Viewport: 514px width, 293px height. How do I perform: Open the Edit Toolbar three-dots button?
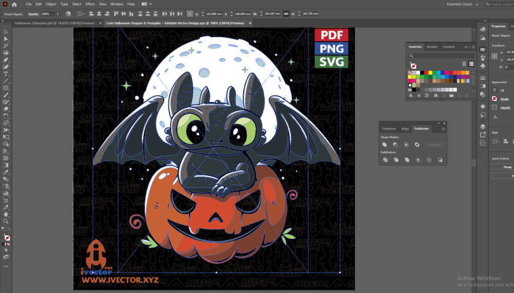click(x=6, y=266)
